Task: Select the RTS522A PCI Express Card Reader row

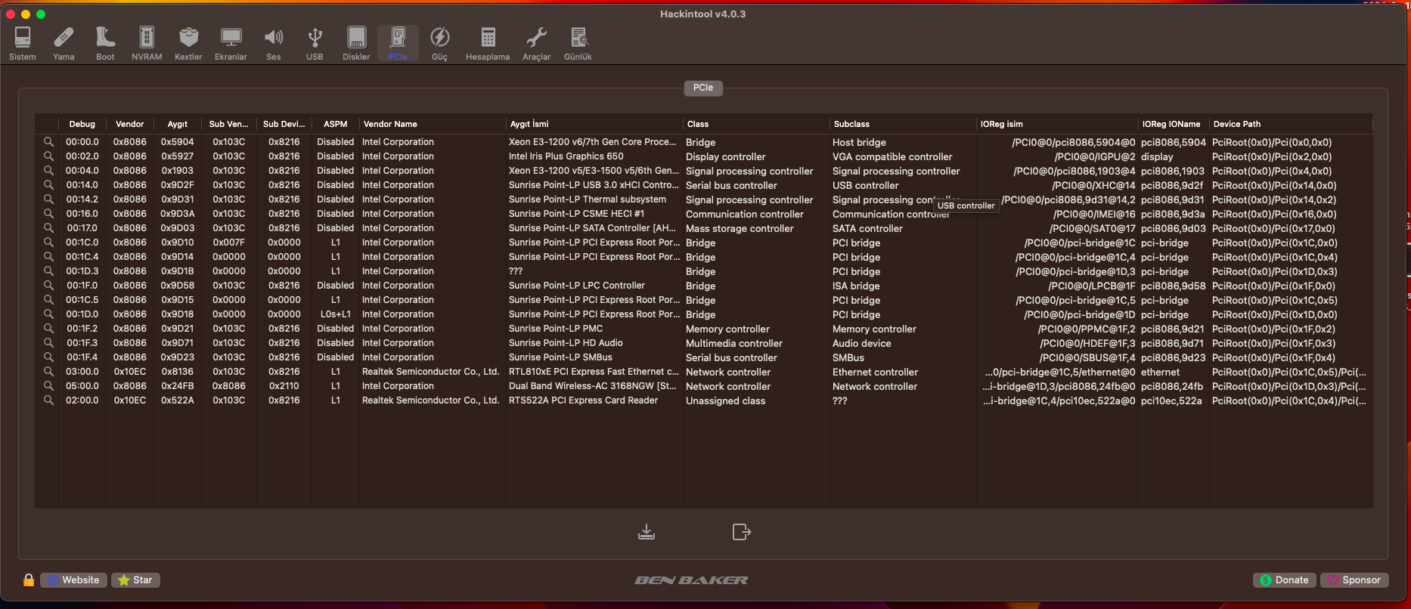Action: tap(583, 400)
